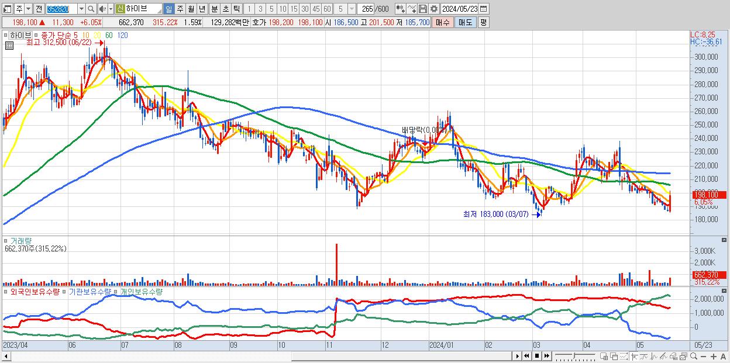Select the 주 weekly period button
Viewport: 730px width, 363px height.
(x=180, y=9)
